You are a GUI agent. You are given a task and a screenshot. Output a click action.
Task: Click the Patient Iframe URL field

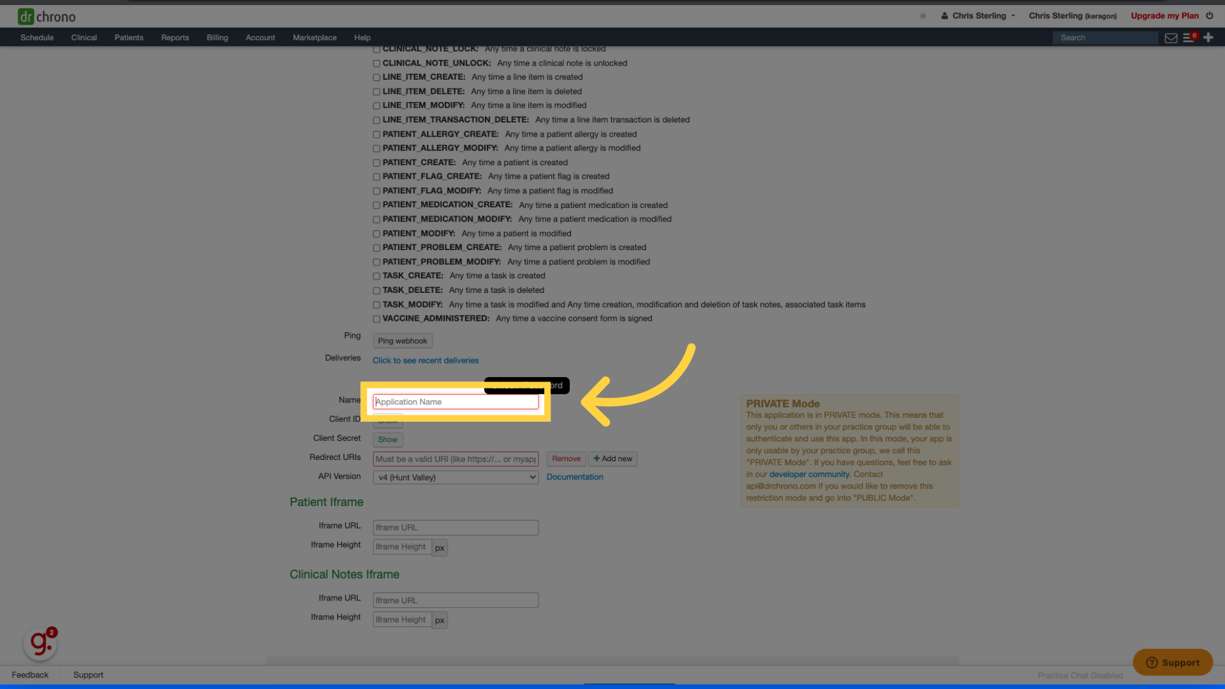pyautogui.click(x=456, y=528)
